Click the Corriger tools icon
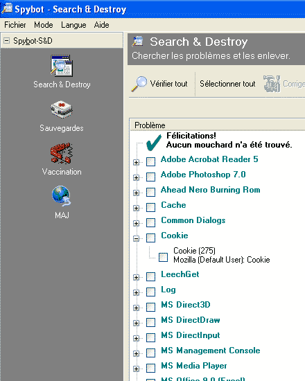Viewport: 305px width, 381px height. [272, 84]
